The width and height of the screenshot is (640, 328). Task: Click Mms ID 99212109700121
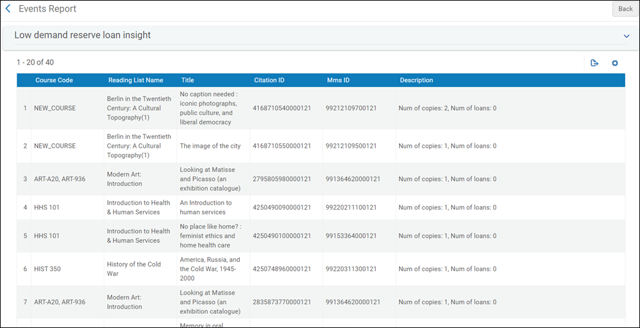[351, 108]
